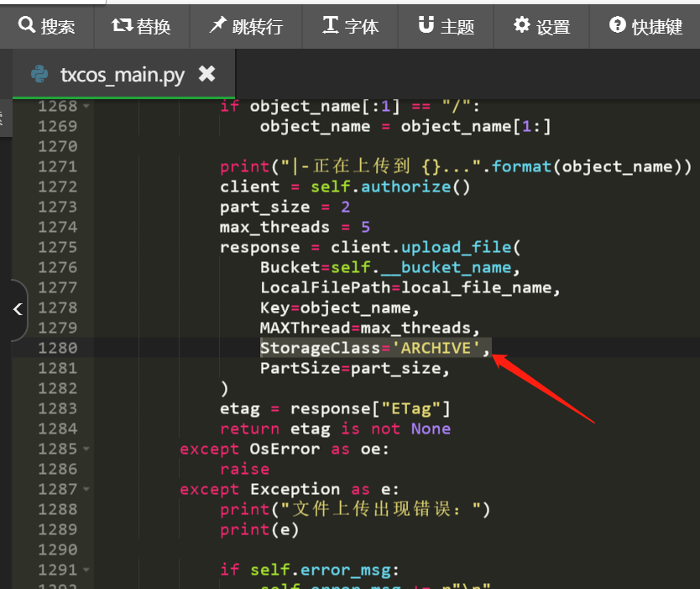Fold the except block at line 1287

point(86,489)
